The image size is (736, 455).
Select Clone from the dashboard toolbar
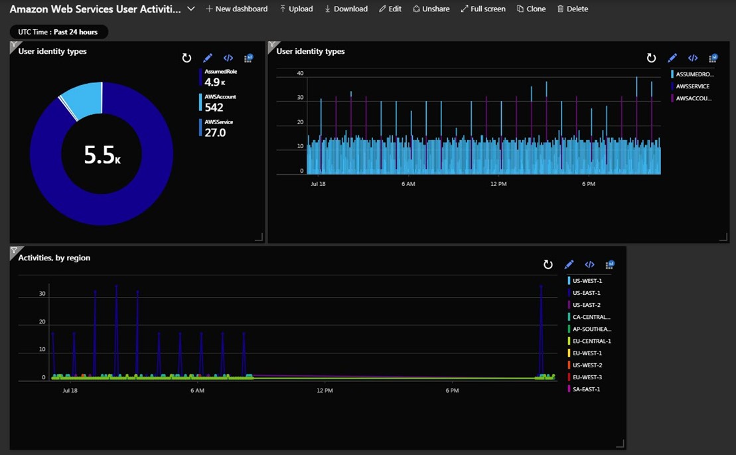tap(531, 9)
